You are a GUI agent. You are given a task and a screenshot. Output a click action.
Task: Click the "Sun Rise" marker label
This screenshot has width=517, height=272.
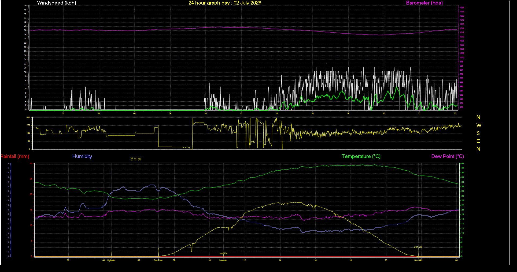click(158, 260)
